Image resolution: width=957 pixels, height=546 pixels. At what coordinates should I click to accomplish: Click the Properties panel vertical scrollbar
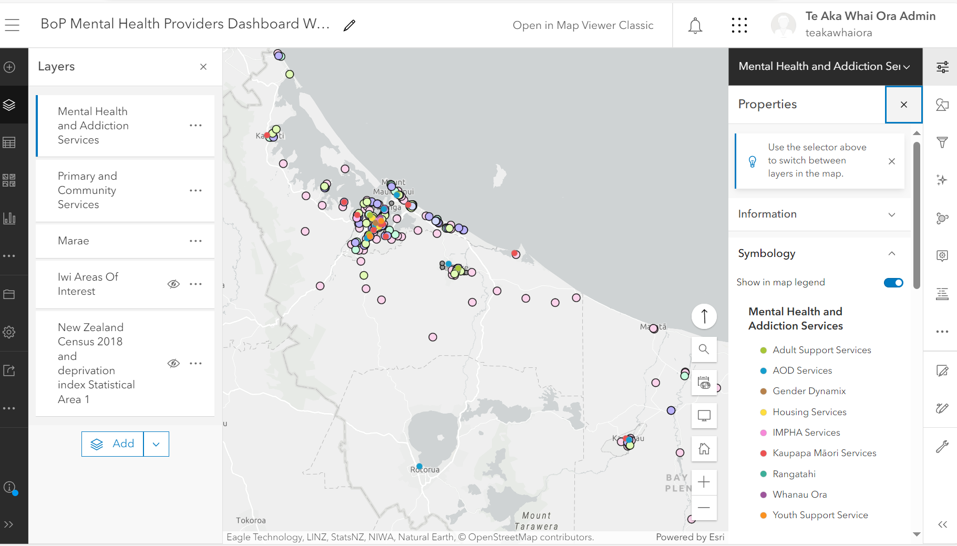coord(917,215)
